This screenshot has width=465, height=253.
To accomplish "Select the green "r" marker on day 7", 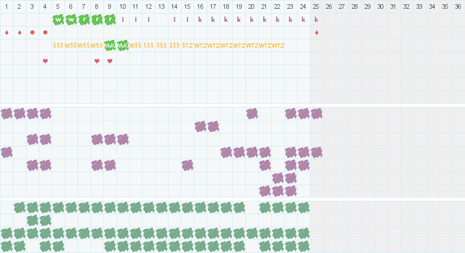I will coord(84,19).
